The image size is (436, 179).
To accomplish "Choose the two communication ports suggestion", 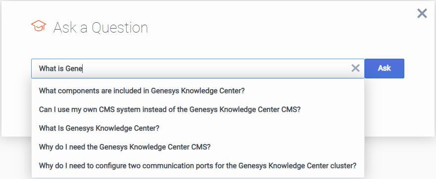I will [x=197, y=166].
